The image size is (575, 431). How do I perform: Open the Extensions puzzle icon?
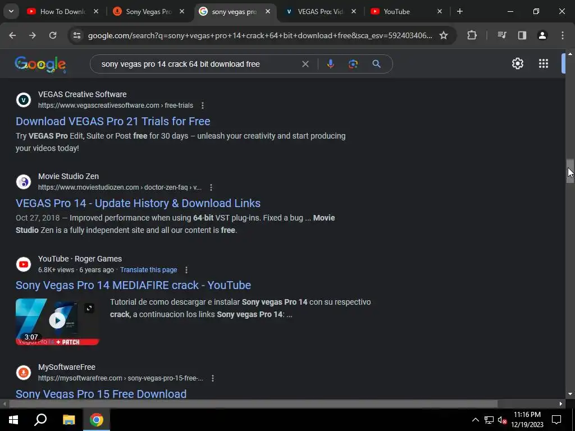472,35
